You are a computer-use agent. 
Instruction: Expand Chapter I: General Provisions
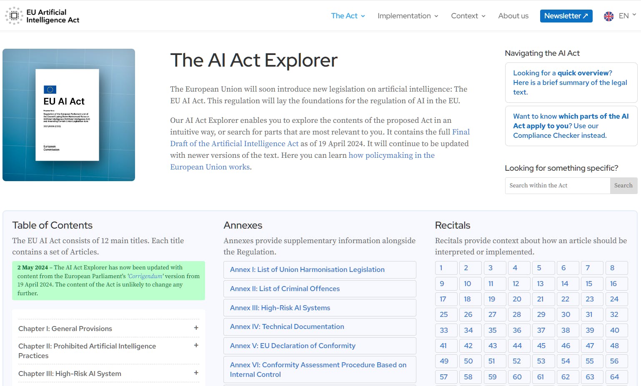click(108, 329)
